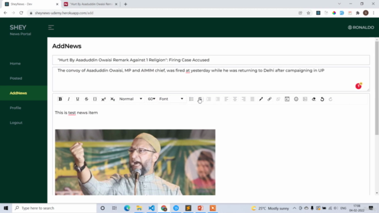The width and height of the screenshot is (379, 213).
Task: Click the unlink icon
Action: pos(278,99)
